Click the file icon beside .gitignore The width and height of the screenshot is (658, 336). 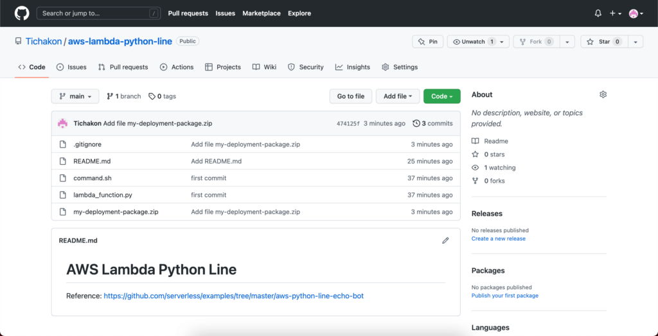pos(62,144)
